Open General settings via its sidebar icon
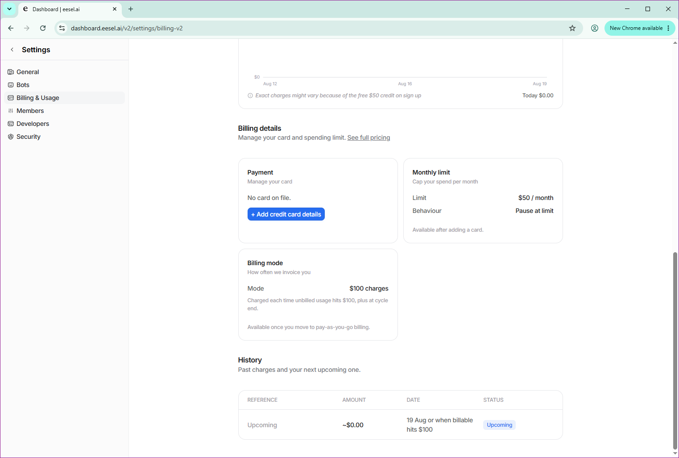 click(x=11, y=72)
